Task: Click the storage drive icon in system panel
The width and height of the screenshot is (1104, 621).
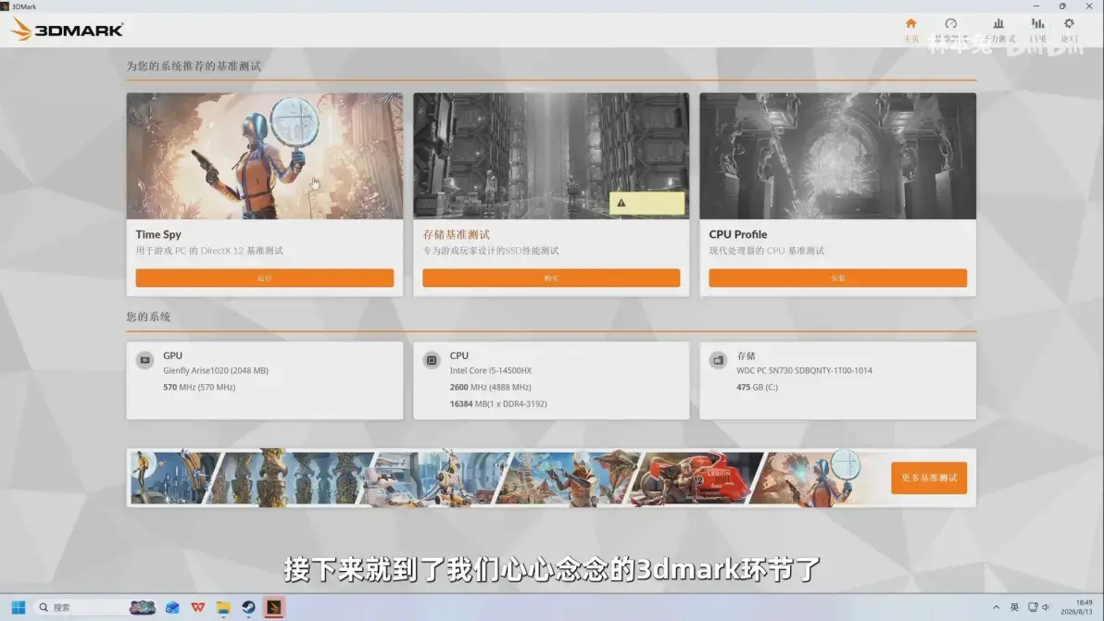Action: pyautogui.click(x=718, y=360)
